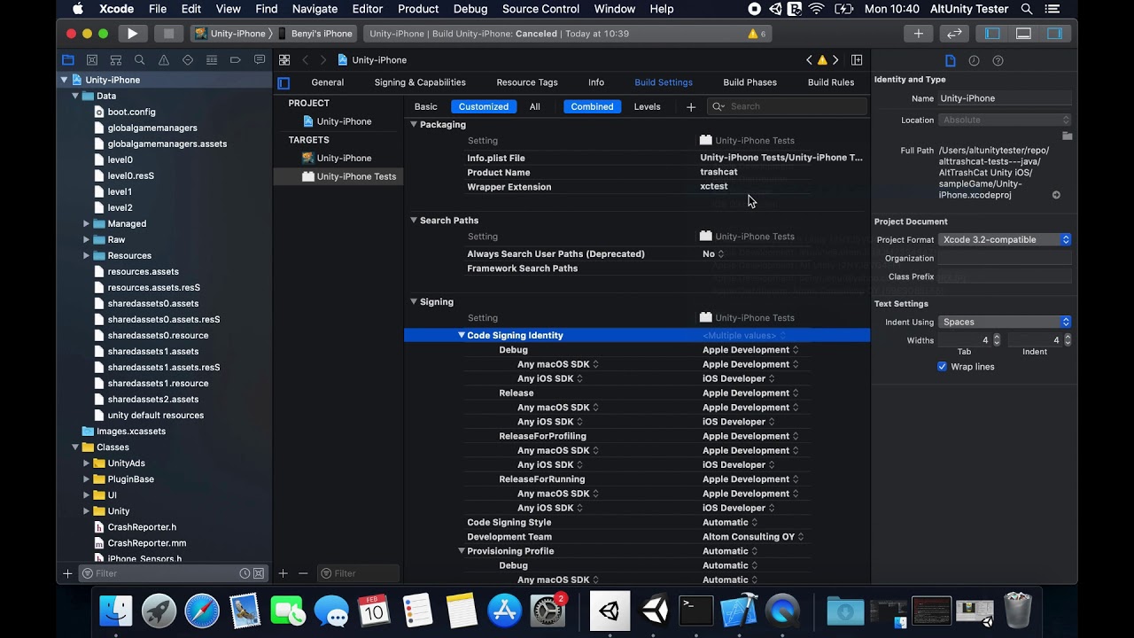
Task: Open the test navigator
Action: coord(188,60)
